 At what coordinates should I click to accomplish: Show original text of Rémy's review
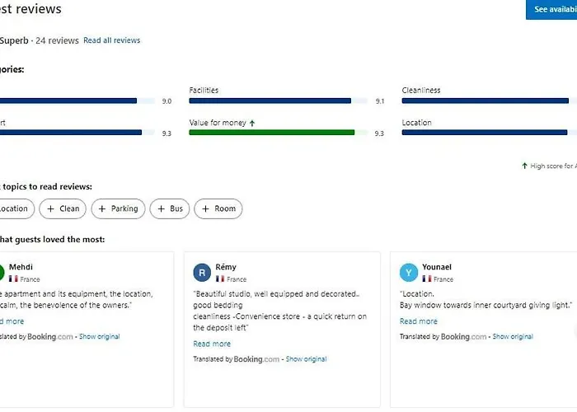point(306,359)
